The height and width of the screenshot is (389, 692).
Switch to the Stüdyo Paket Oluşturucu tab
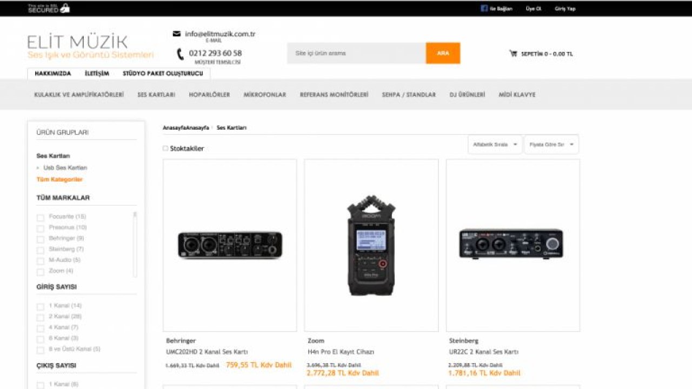pos(163,73)
